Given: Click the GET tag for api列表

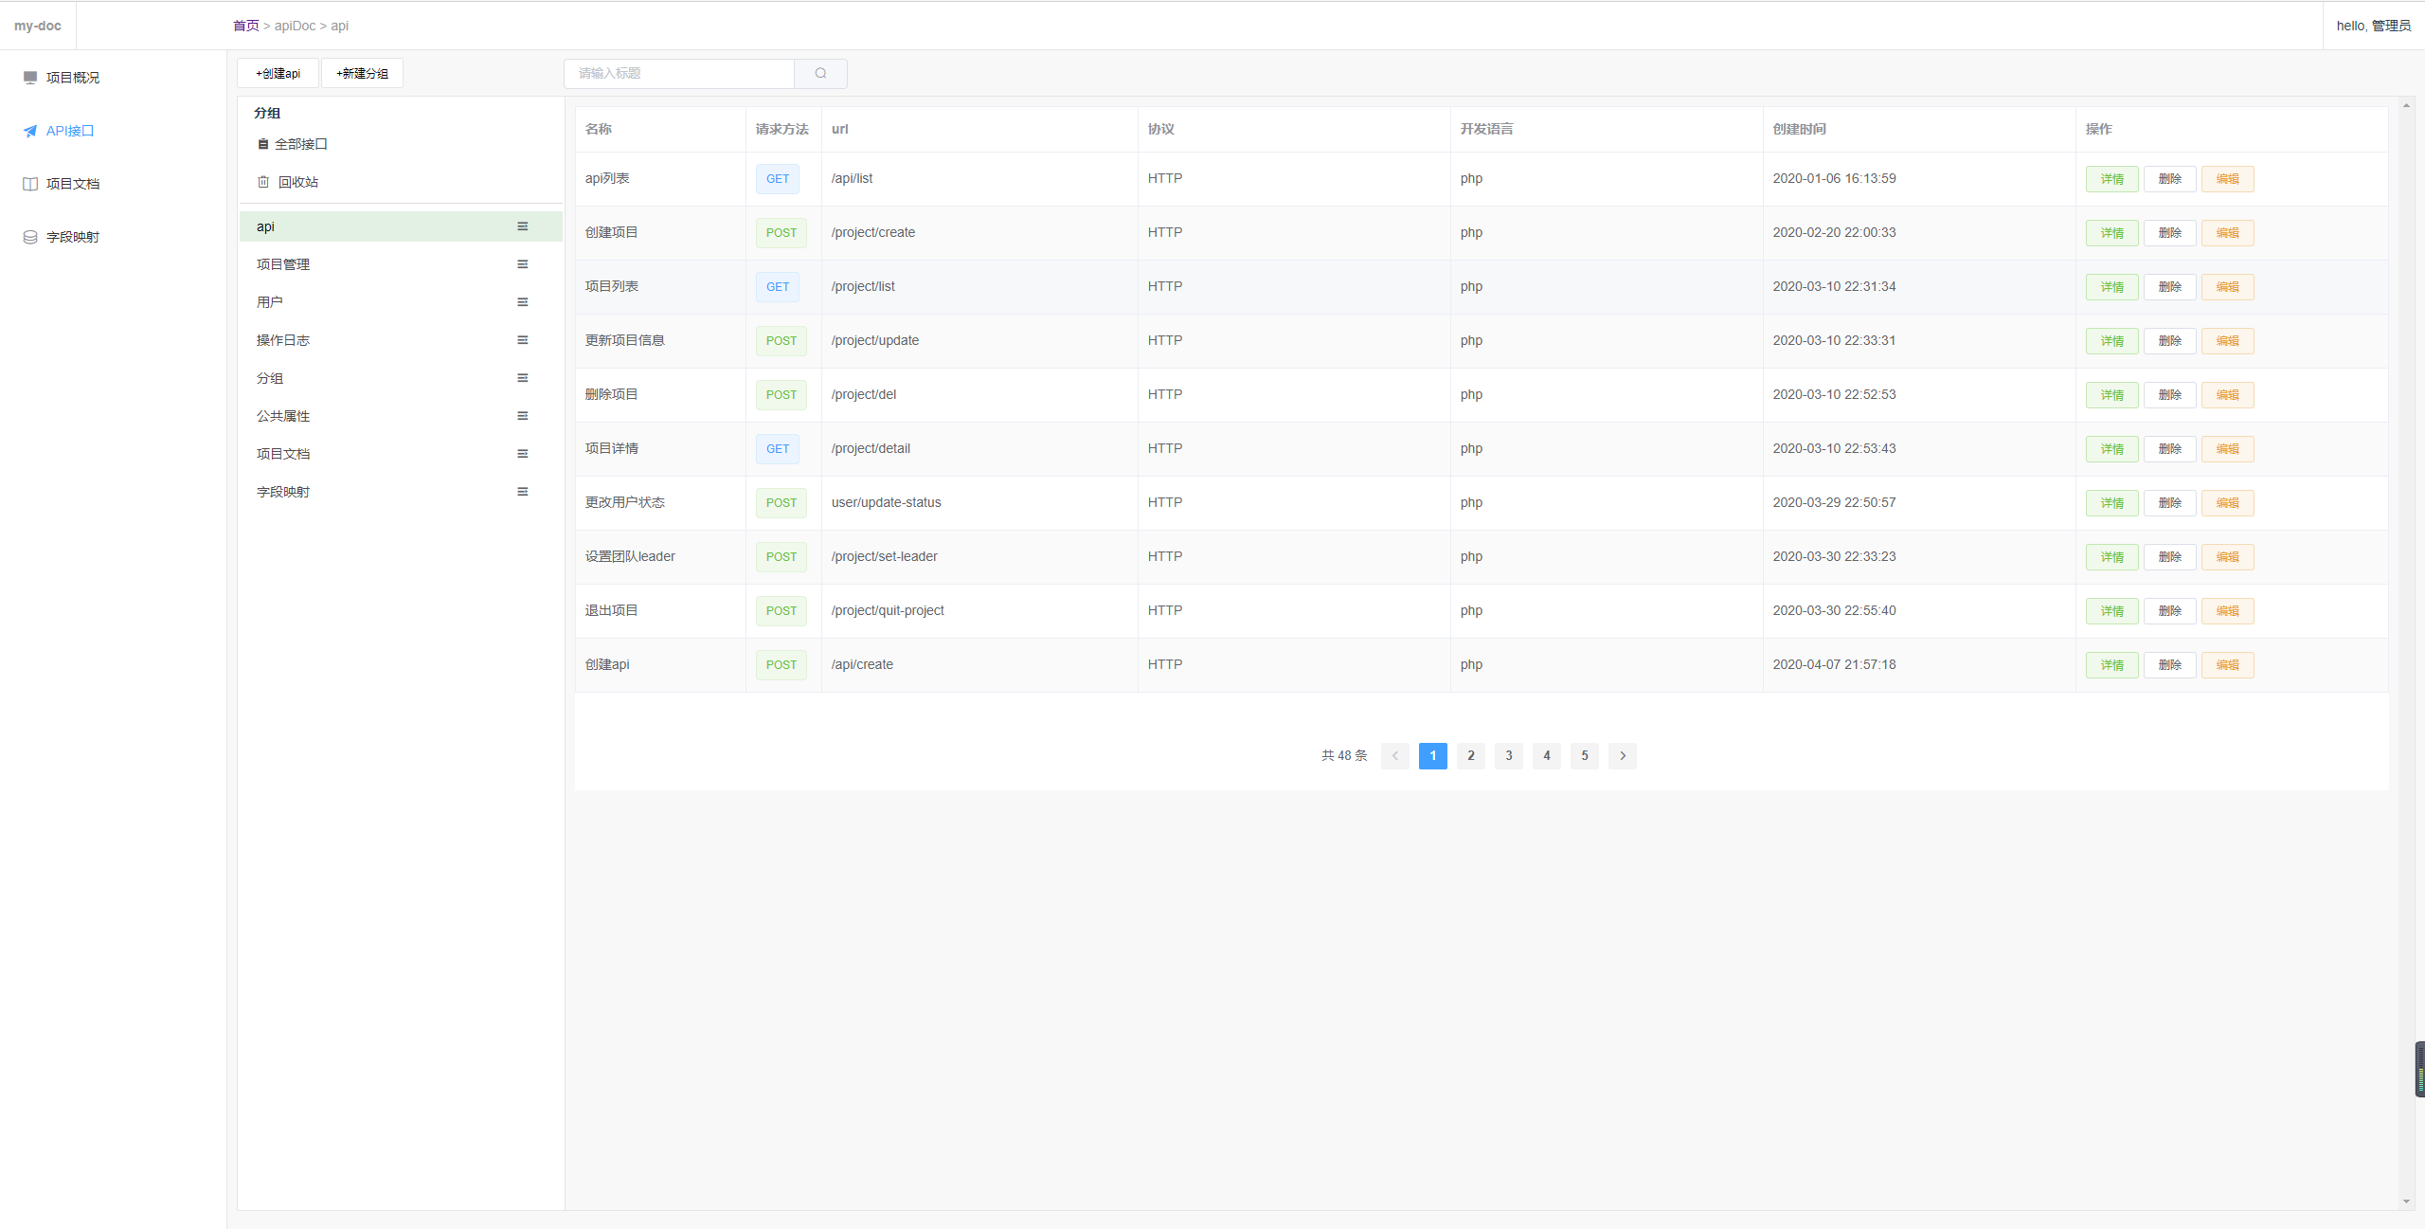Looking at the screenshot, I should click(778, 179).
